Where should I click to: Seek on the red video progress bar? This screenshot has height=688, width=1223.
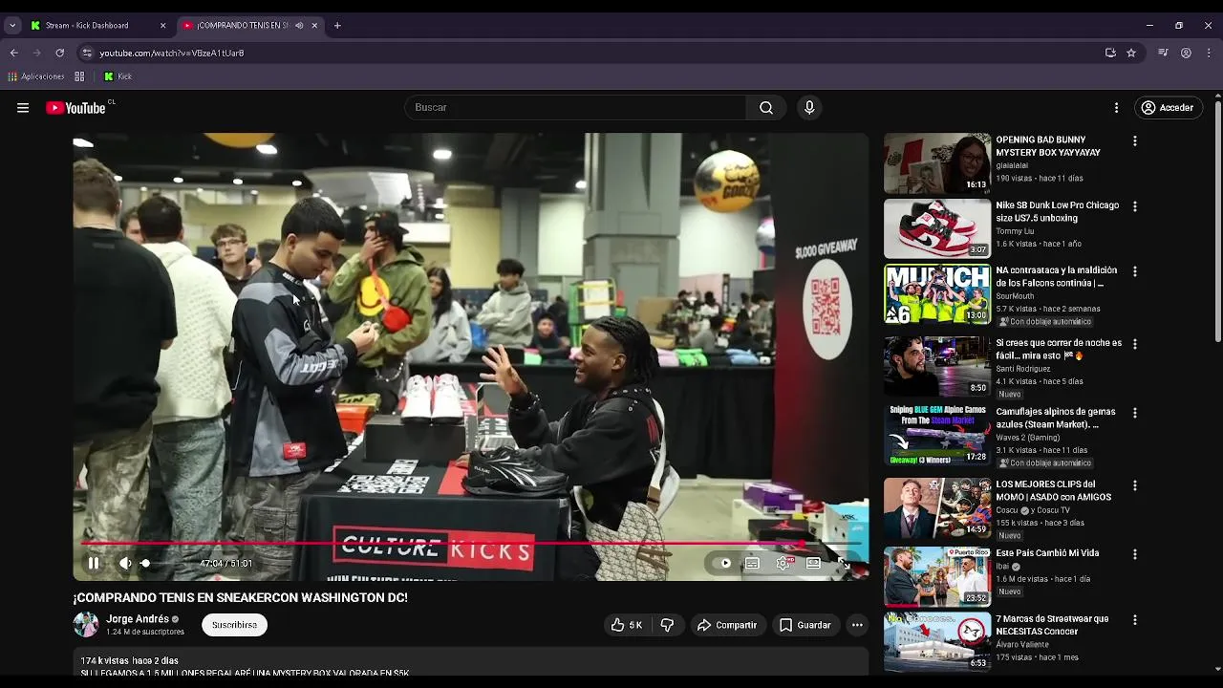click(471, 544)
